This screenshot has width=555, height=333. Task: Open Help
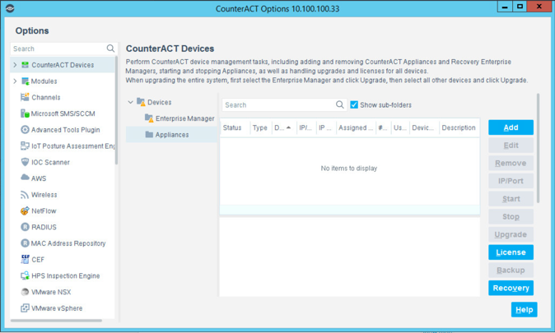tap(524, 310)
